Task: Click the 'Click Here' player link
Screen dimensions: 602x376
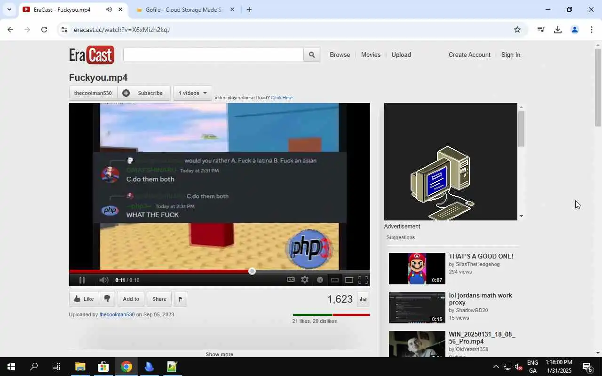Action: pyautogui.click(x=282, y=98)
